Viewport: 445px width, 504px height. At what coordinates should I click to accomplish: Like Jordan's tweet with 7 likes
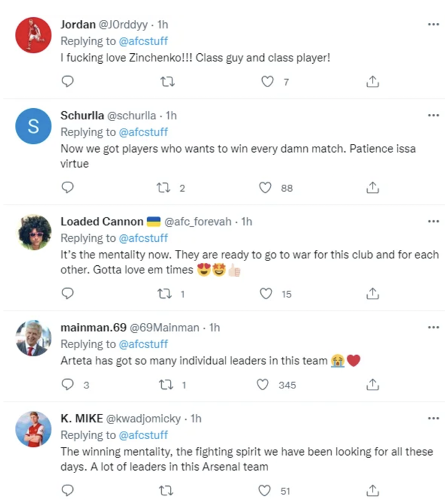click(267, 82)
